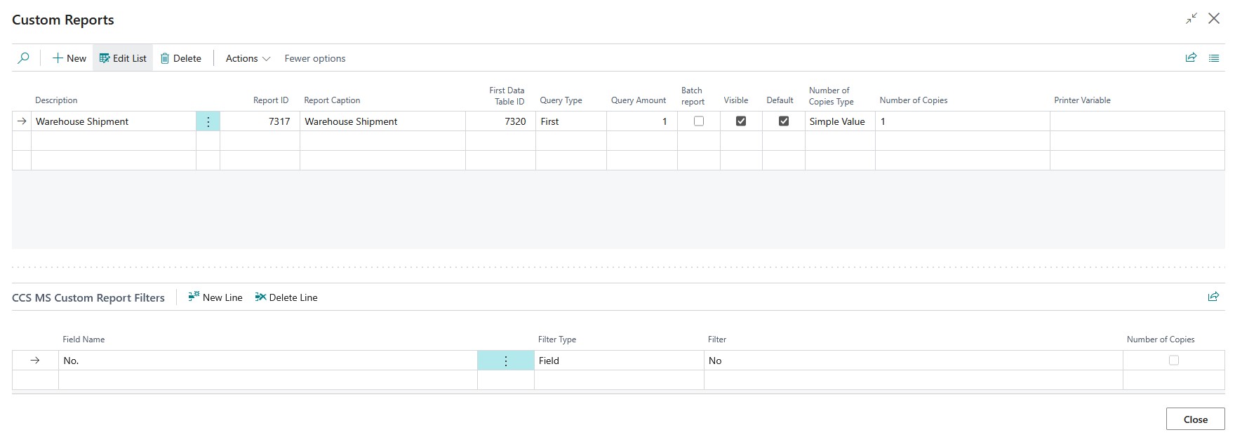This screenshot has height=437, width=1235.
Task: Collapse the dialog with shrink arrows icon
Action: [x=1191, y=19]
